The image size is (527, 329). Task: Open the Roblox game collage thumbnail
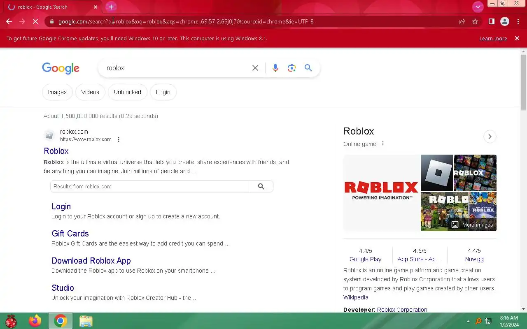[475, 173]
